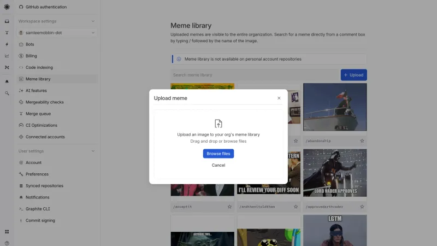Open Billing settings
This screenshot has height=246, width=437.
click(57, 56)
